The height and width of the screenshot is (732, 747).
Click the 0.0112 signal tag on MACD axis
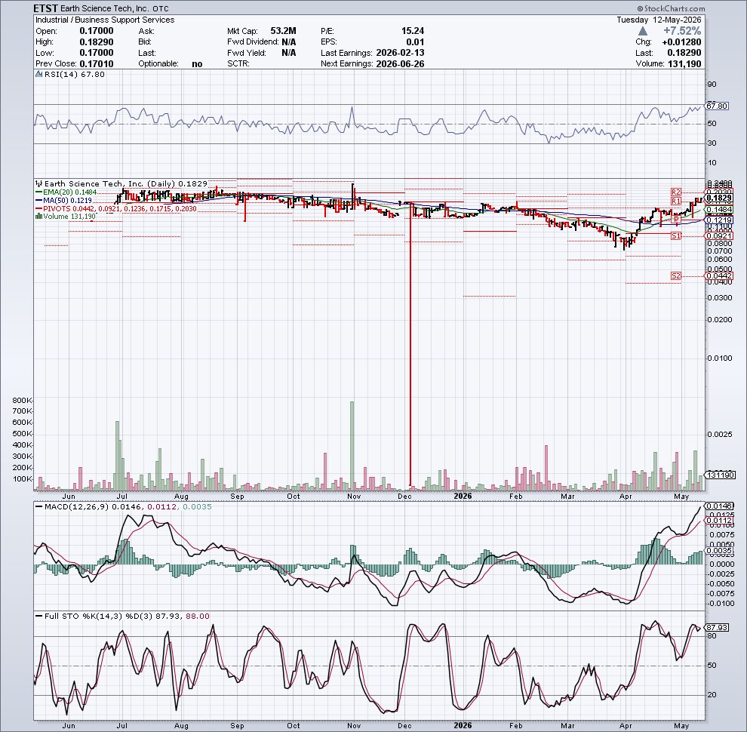(x=719, y=521)
